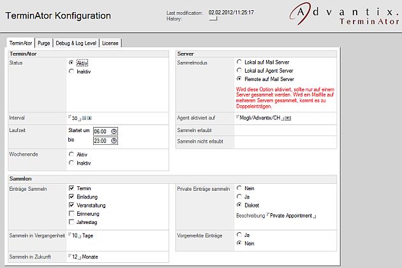The width and height of the screenshot is (402, 268).
Task: Decrease the Interval value with minus
Action: click(84, 118)
